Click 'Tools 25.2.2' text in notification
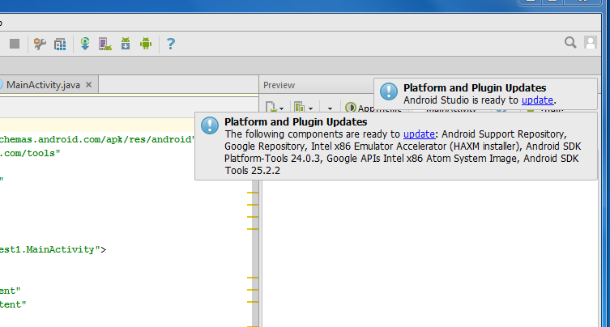This screenshot has width=610, height=327. pyautogui.click(x=252, y=171)
